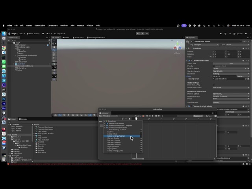
Task: Click the Animation record button
Action: 143,116
